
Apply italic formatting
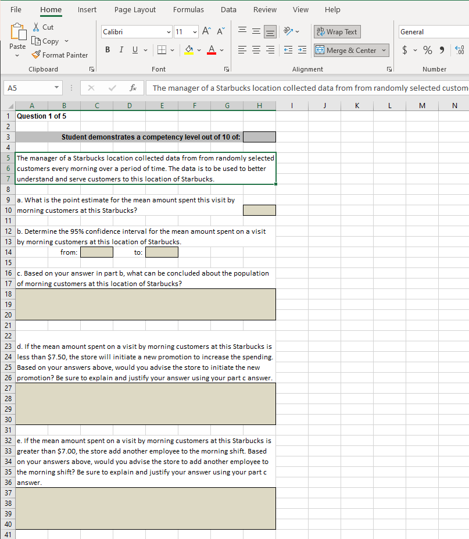[x=120, y=50]
